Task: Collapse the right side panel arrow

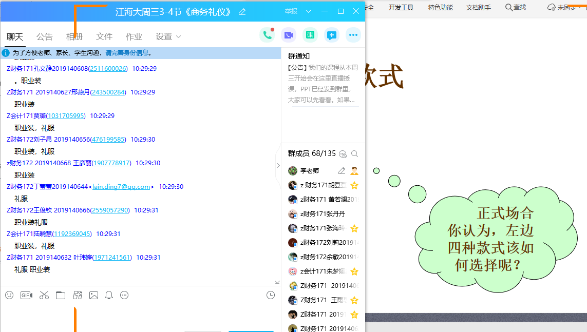Action: (x=278, y=166)
